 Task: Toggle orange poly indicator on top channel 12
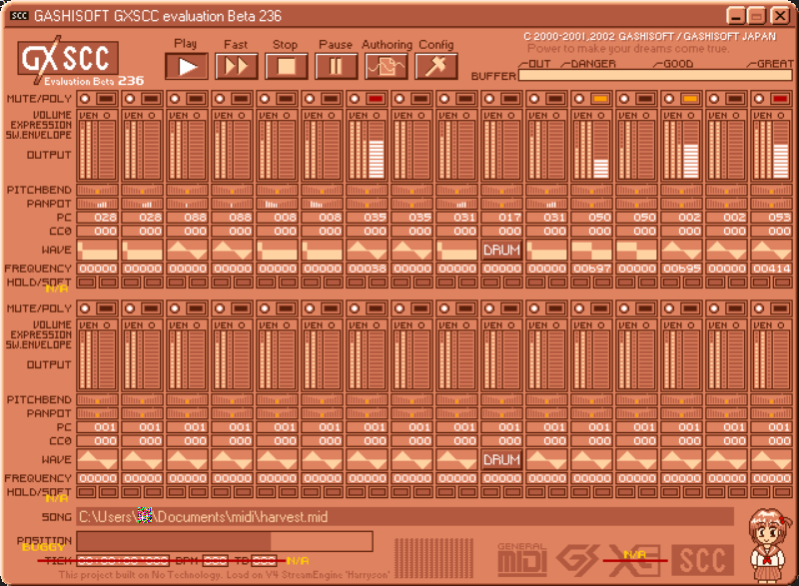click(x=600, y=99)
